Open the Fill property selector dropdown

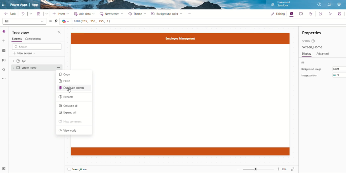coord(24,21)
